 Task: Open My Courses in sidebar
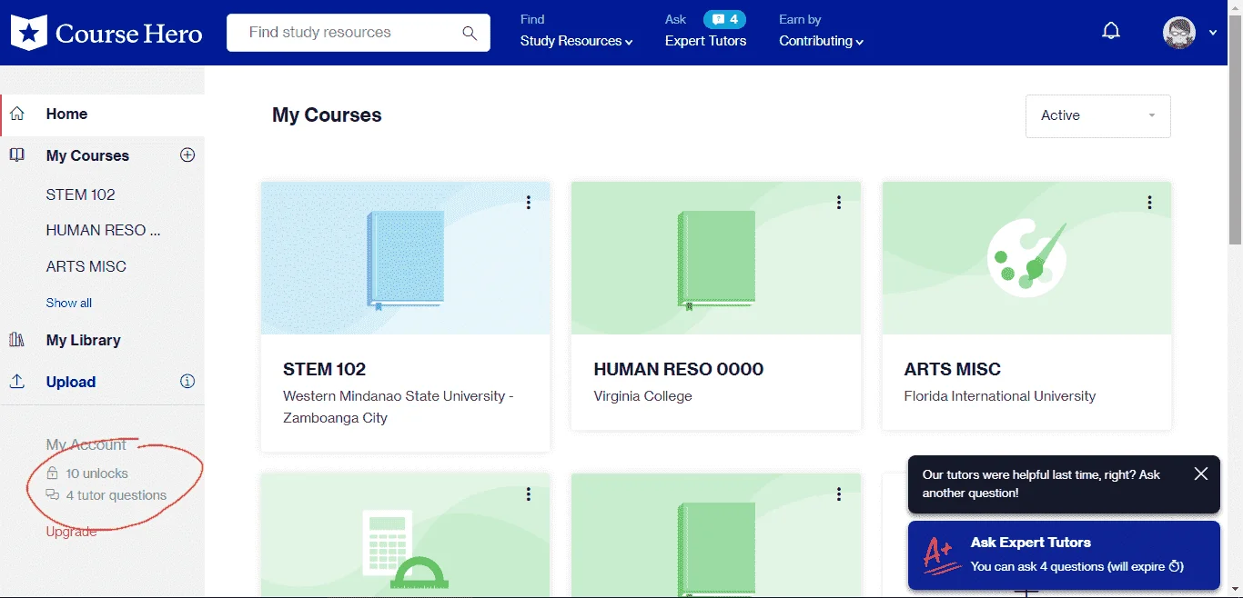[87, 155]
